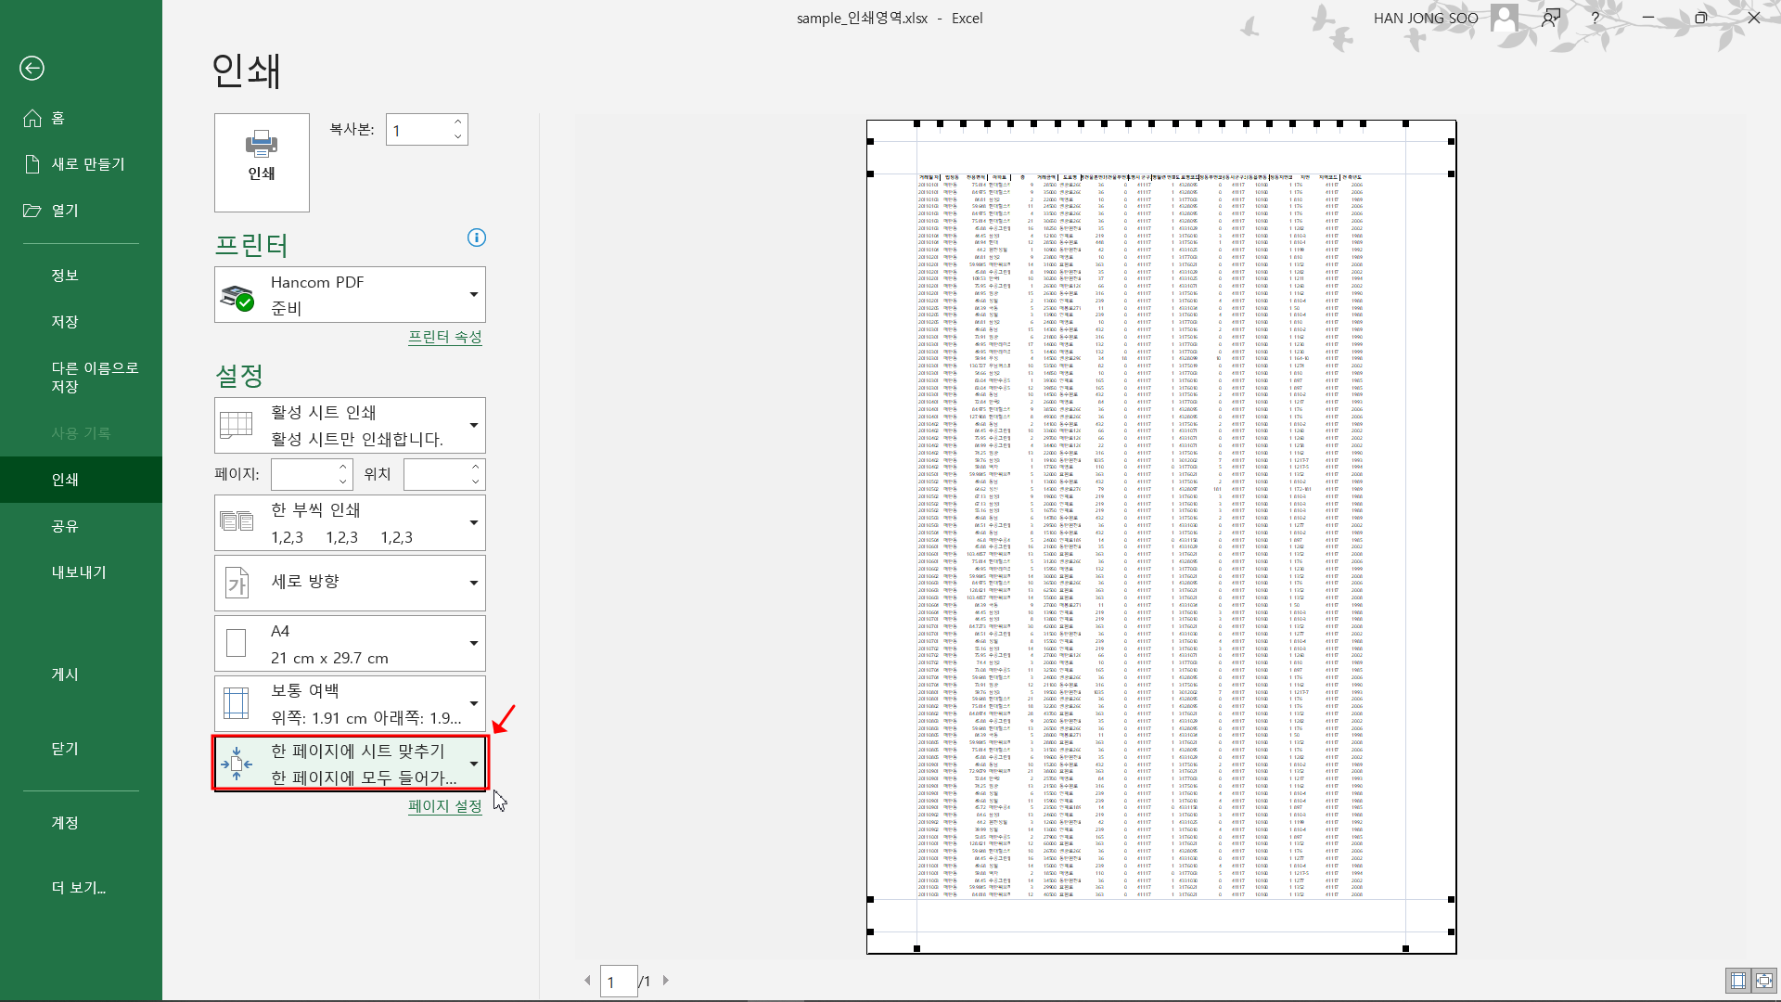Toggle Show Margins icon at bottom right
This screenshot has height=1002, width=1781.
[1738, 981]
